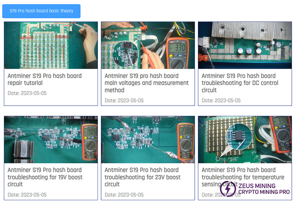The image size is (295, 201).
Task: Click the 'troubleshooting for 23V boost circuit' title link
Action: (142, 177)
